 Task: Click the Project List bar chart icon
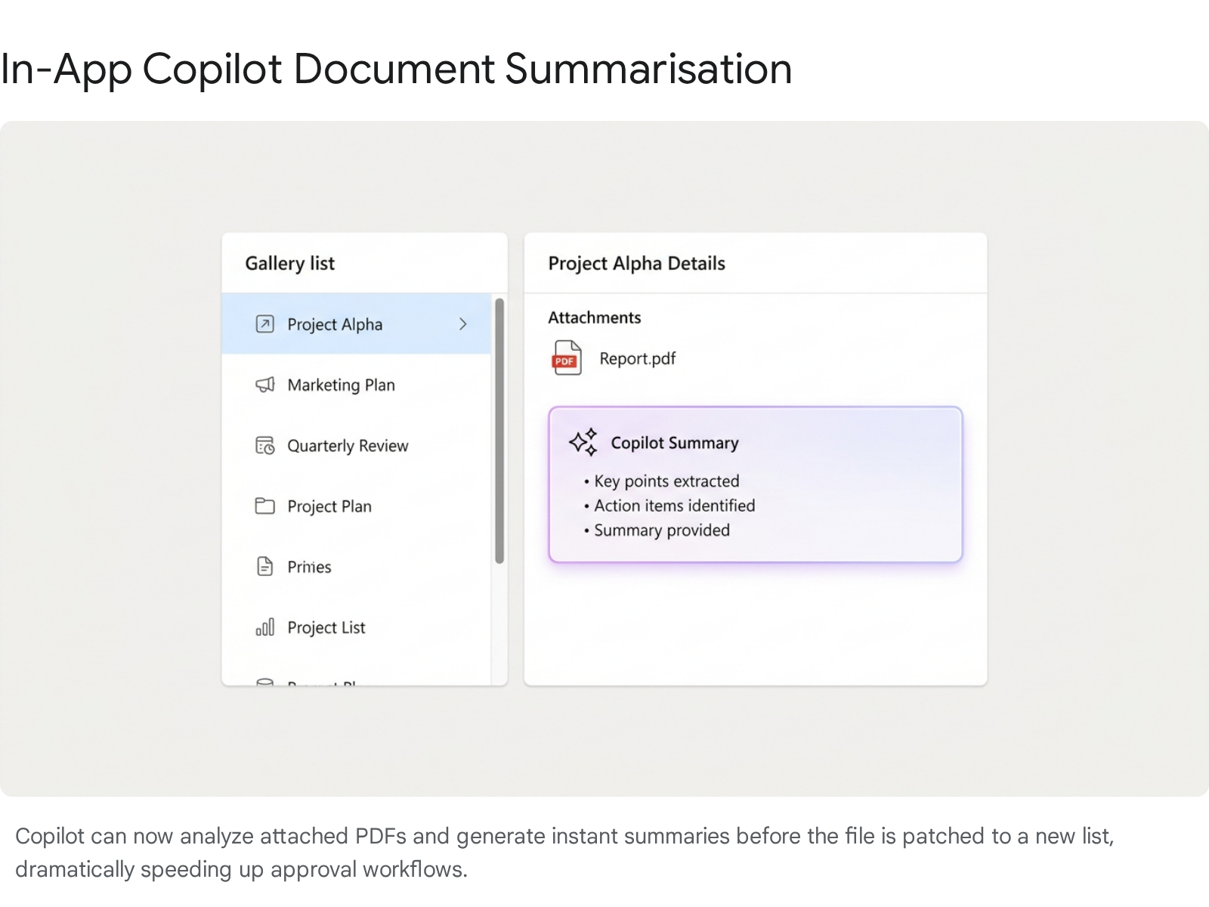click(264, 627)
